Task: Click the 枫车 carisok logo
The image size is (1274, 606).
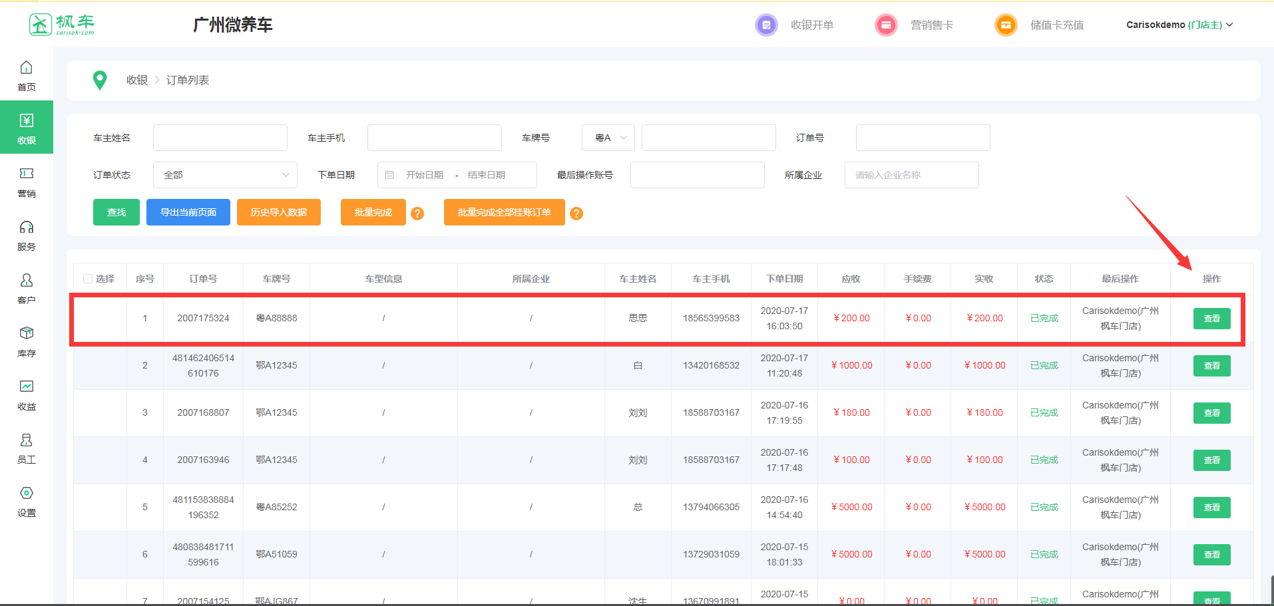Action: click(x=62, y=25)
